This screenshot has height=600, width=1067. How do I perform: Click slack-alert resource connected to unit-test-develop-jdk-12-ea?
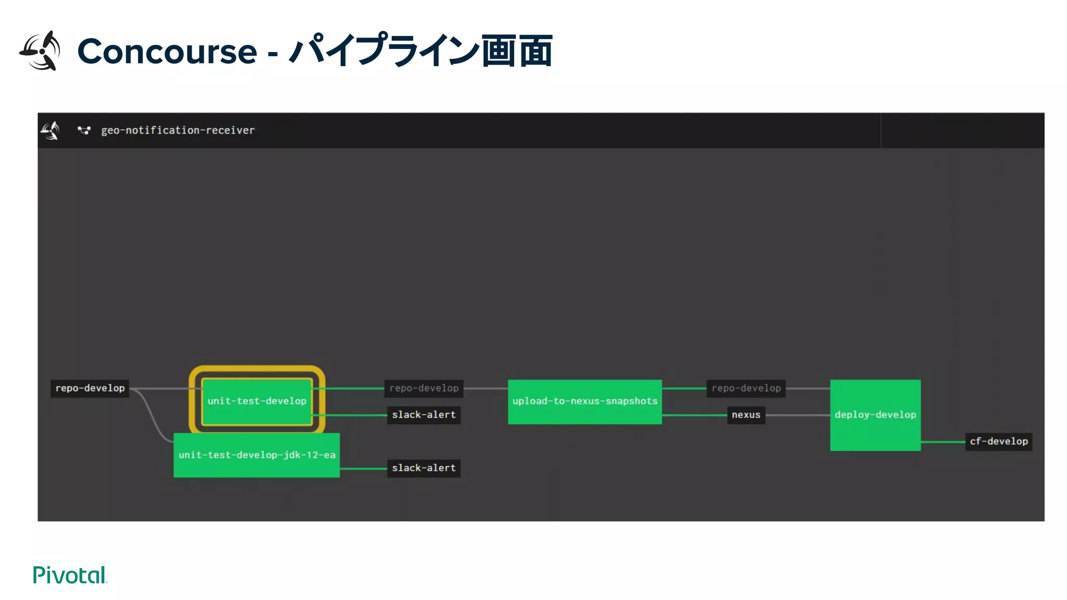[x=424, y=468]
